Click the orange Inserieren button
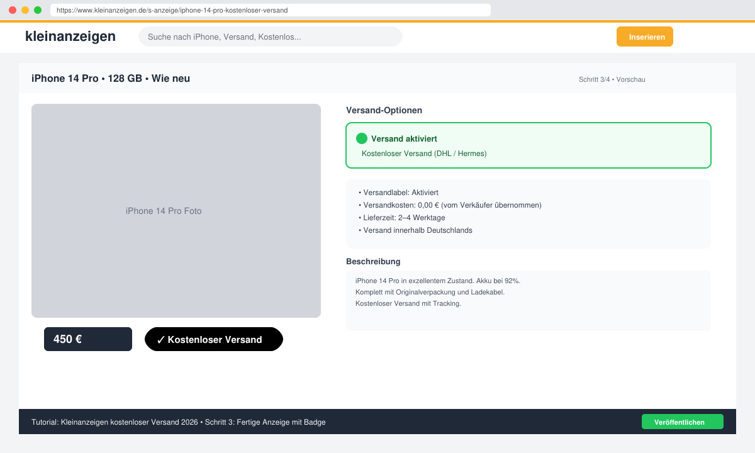755x453 pixels. pos(645,36)
